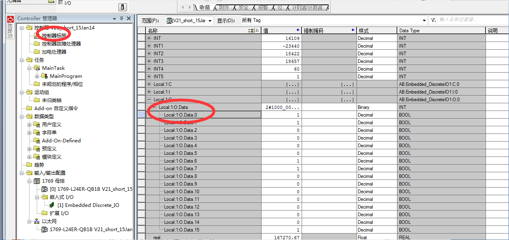Click the Ethernet (以太网) network icon
Viewport: 509px width, 240px height.
point(37,221)
